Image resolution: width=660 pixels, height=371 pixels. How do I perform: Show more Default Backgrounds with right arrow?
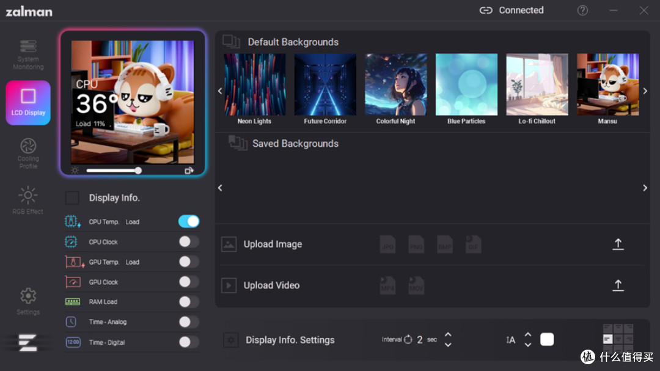click(x=645, y=91)
